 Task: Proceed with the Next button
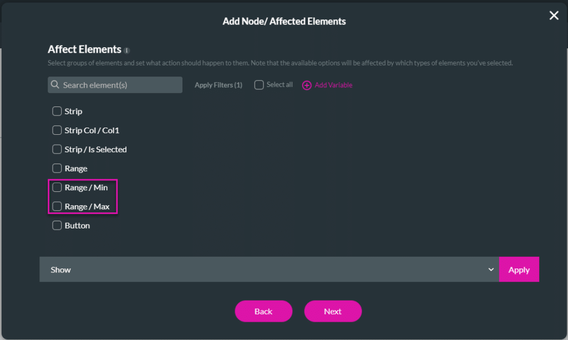point(333,311)
